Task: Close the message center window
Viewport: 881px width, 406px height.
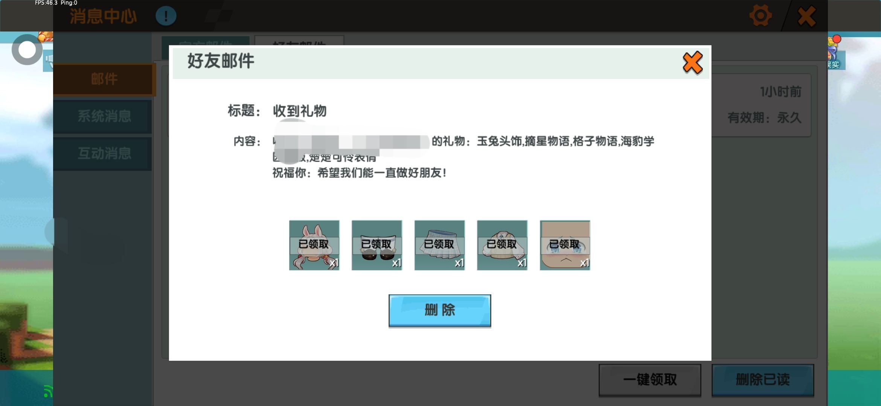Action: (x=806, y=16)
